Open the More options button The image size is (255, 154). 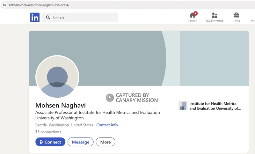click(106, 142)
